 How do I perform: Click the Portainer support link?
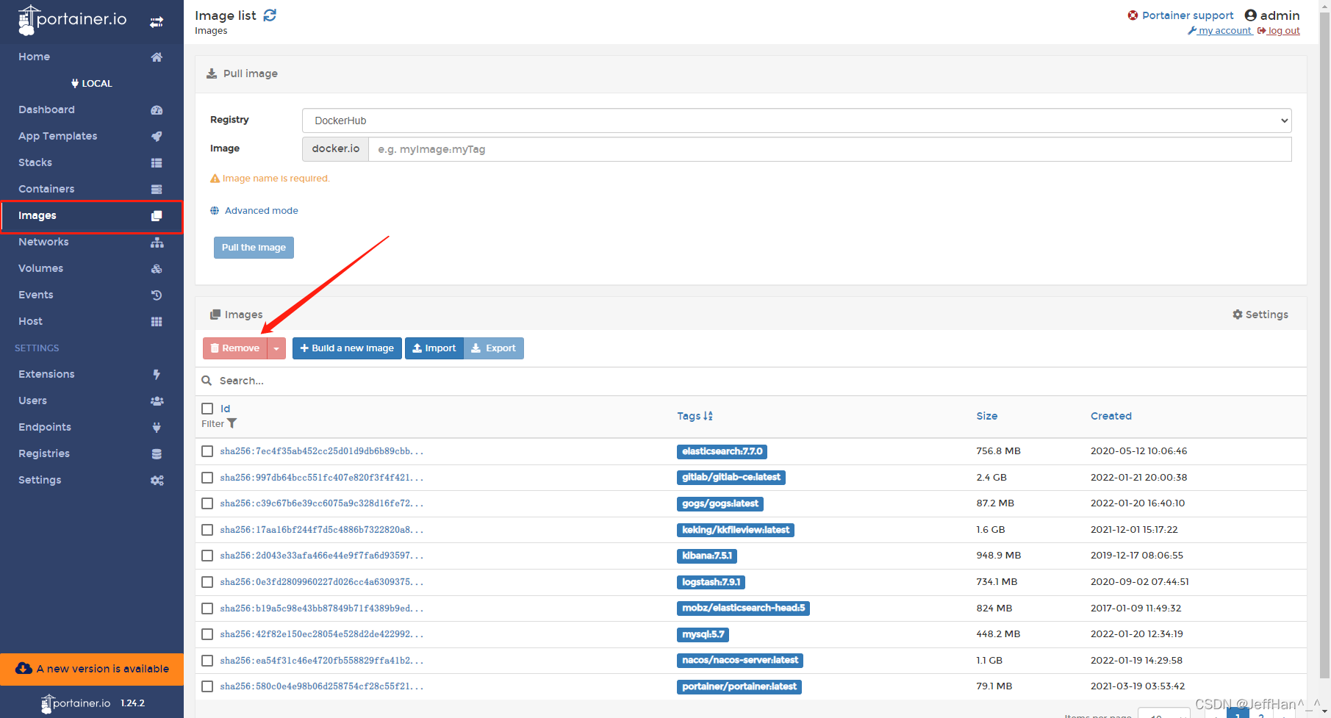(x=1188, y=15)
